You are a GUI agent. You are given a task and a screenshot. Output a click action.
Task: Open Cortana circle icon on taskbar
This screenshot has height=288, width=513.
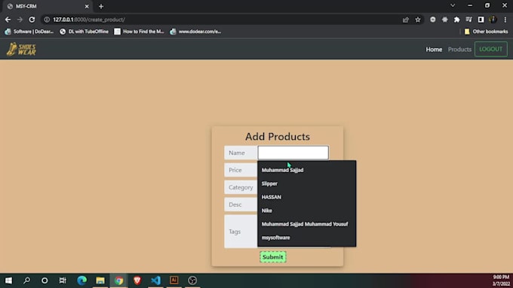click(45, 280)
